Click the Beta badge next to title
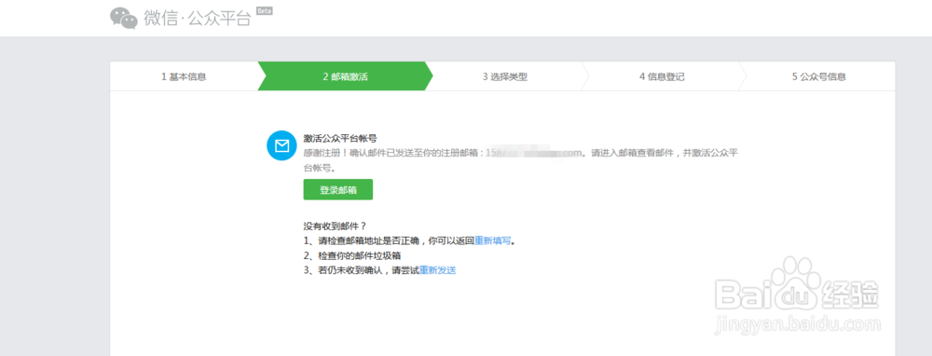Image resolution: width=932 pixels, height=356 pixels. [x=265, y=10]
